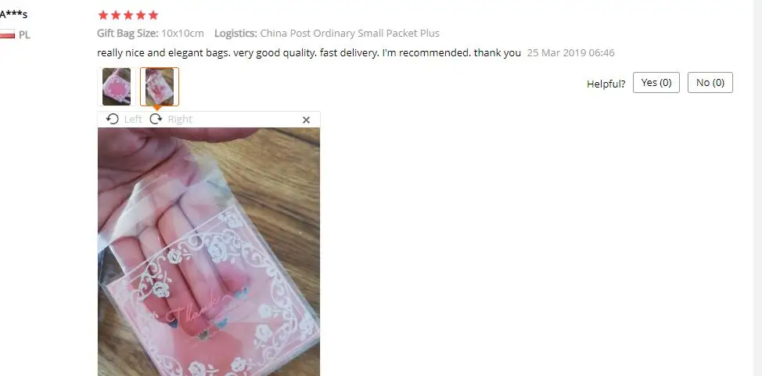This screenshot has width=762, height=376.
Task: Click the China Post Ordinary Small Packet Plus text
Action: tap(350, 33)
